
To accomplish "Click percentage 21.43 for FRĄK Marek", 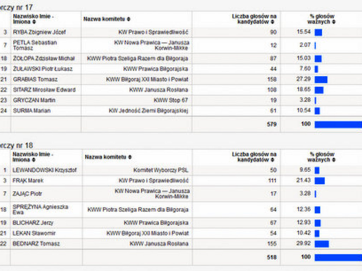I will (303, 180).
